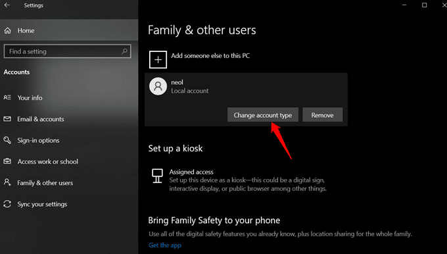
Task: Click Add someone else to this PC
Action: [x=210, y=56]
